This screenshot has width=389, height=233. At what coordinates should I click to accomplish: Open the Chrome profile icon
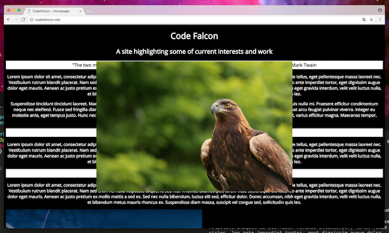pyautogui.click(x=380, y=10)
